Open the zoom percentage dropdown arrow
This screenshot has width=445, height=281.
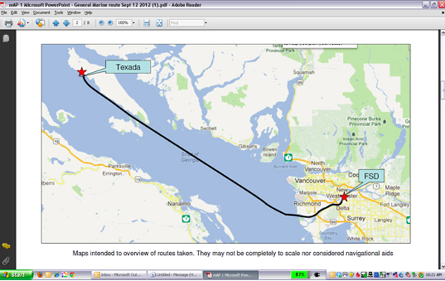[133, 23]
